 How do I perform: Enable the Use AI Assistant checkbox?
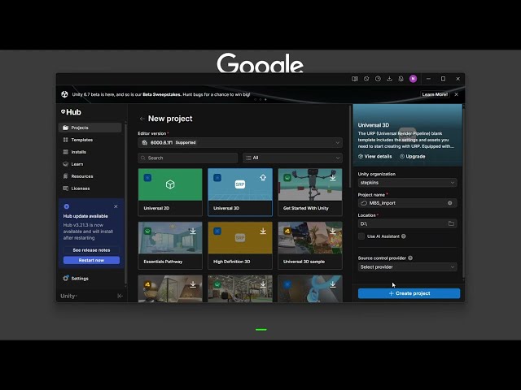pyautogui.click(x=361, y=236)
